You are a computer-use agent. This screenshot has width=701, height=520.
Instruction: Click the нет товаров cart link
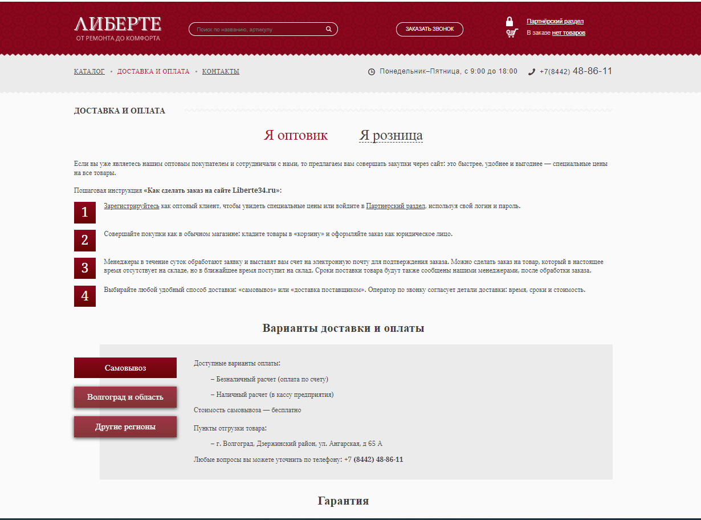(x=569, y=33)
